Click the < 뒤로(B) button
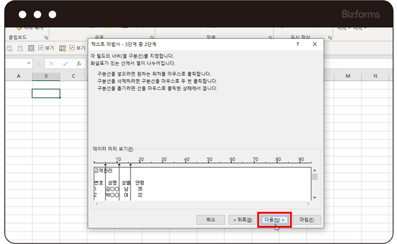The height and width of the screenshot is (244, 397). point(243,220)
